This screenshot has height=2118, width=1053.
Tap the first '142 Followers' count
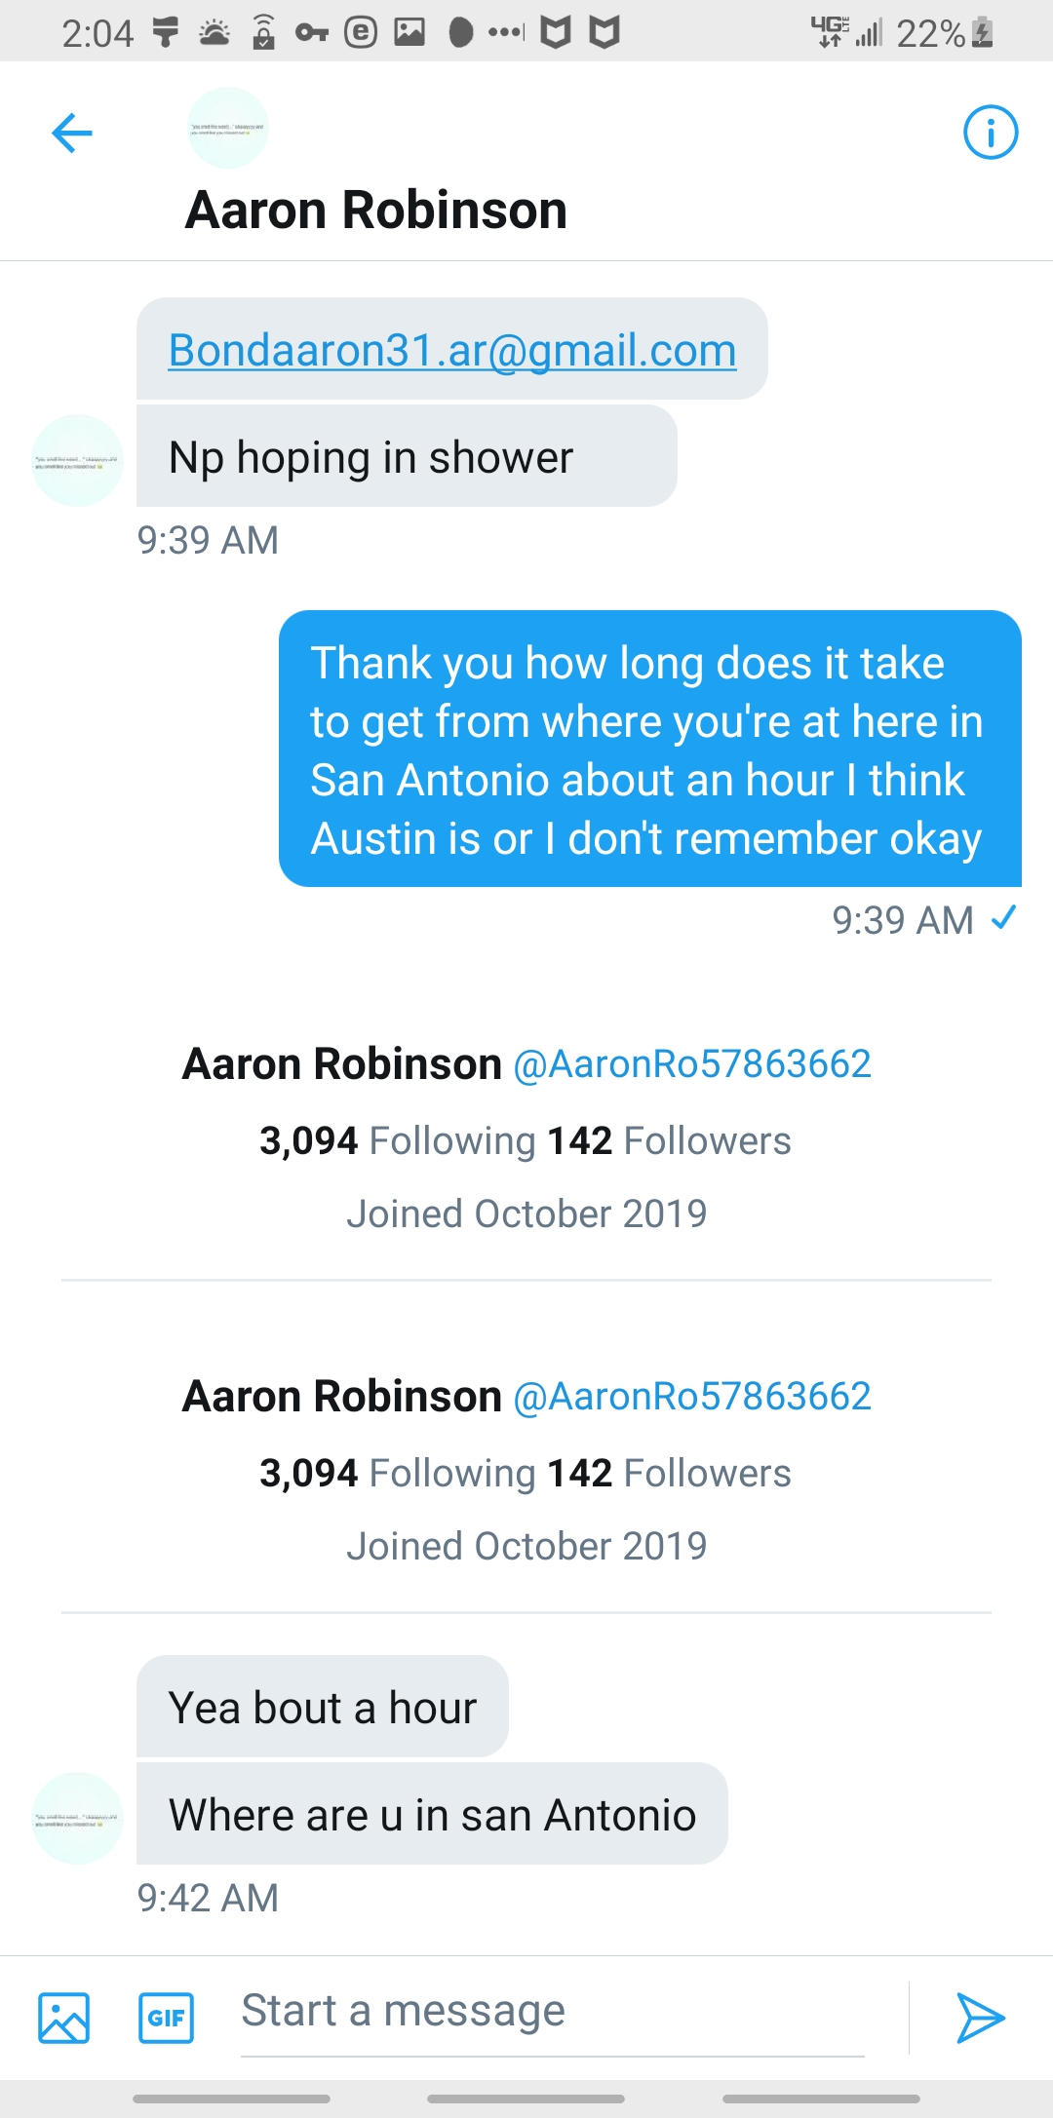(x=669, y=1141)
